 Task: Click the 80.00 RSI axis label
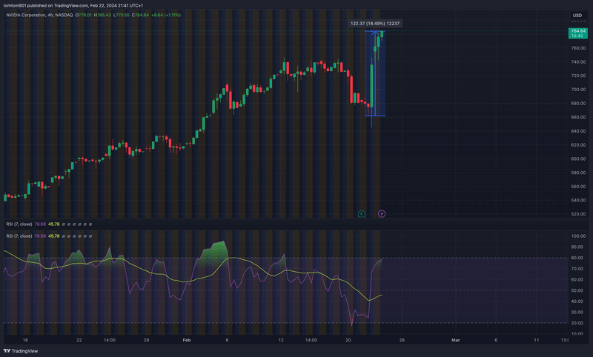click(x=579, y=258)
